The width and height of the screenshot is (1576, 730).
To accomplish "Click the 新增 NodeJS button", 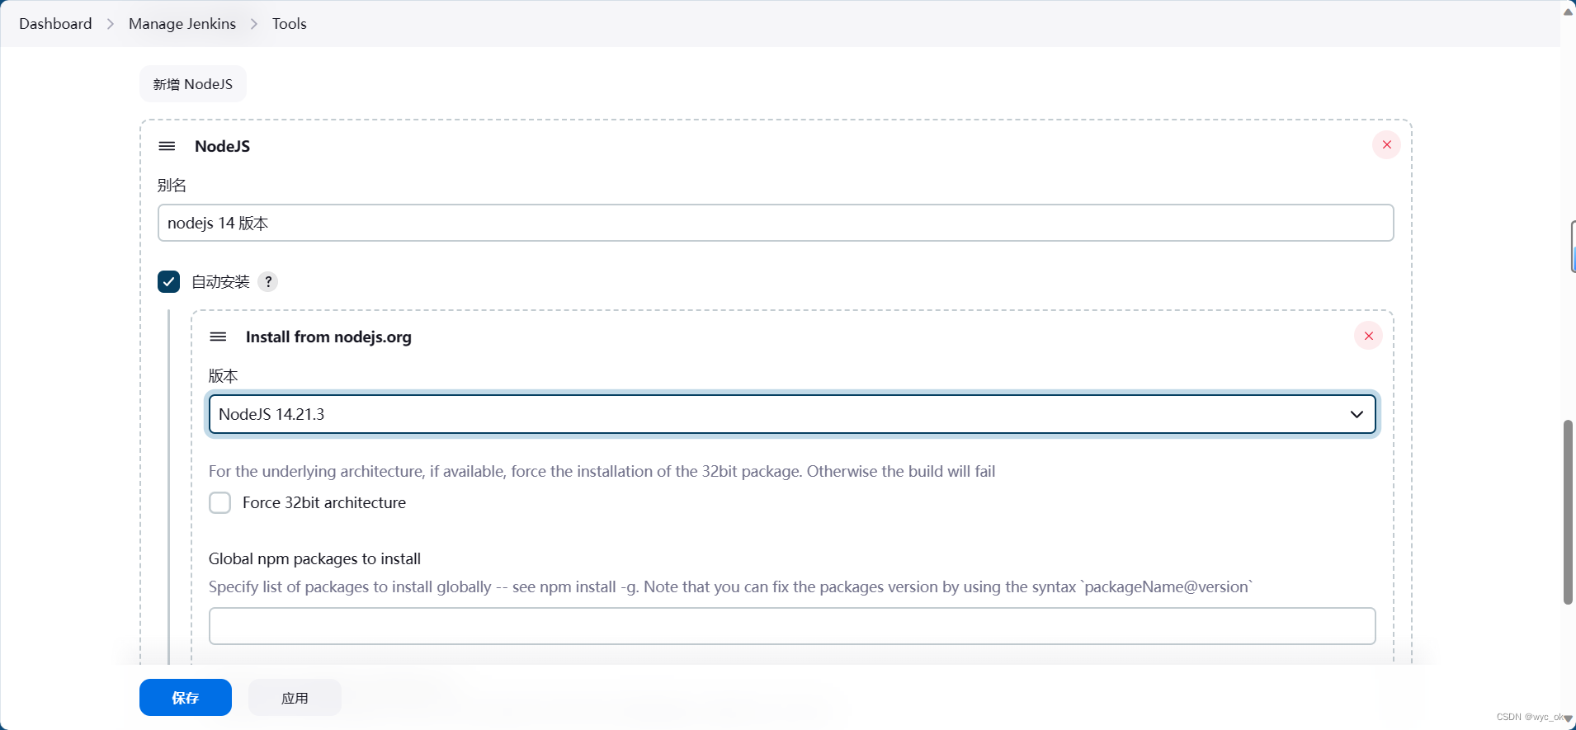I will [193, 84].
